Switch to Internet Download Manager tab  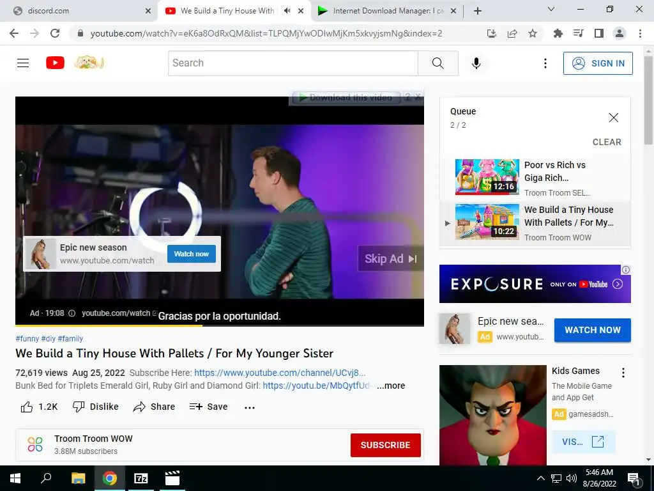pyautogui.click(x=387, y=11)
